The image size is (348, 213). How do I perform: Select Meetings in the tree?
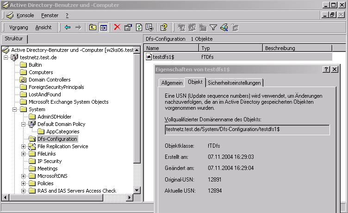coord(48,169)
